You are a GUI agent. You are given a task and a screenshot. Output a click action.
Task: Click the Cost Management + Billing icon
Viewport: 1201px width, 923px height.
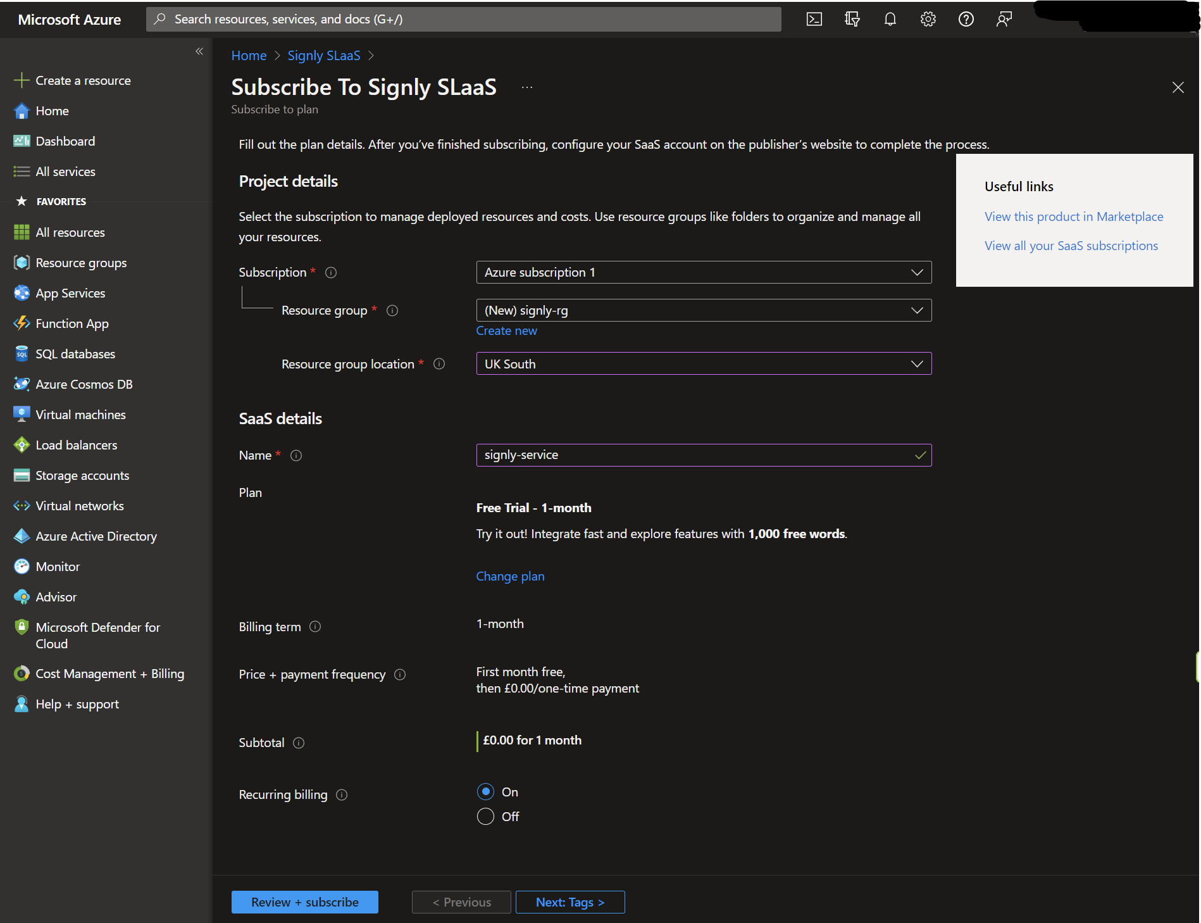pos(22,674)
